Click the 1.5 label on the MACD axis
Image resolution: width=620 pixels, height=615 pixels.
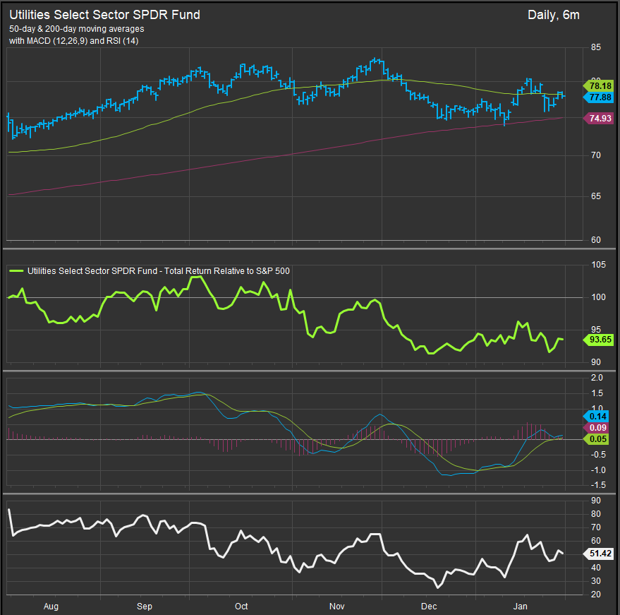click(597, 393)
